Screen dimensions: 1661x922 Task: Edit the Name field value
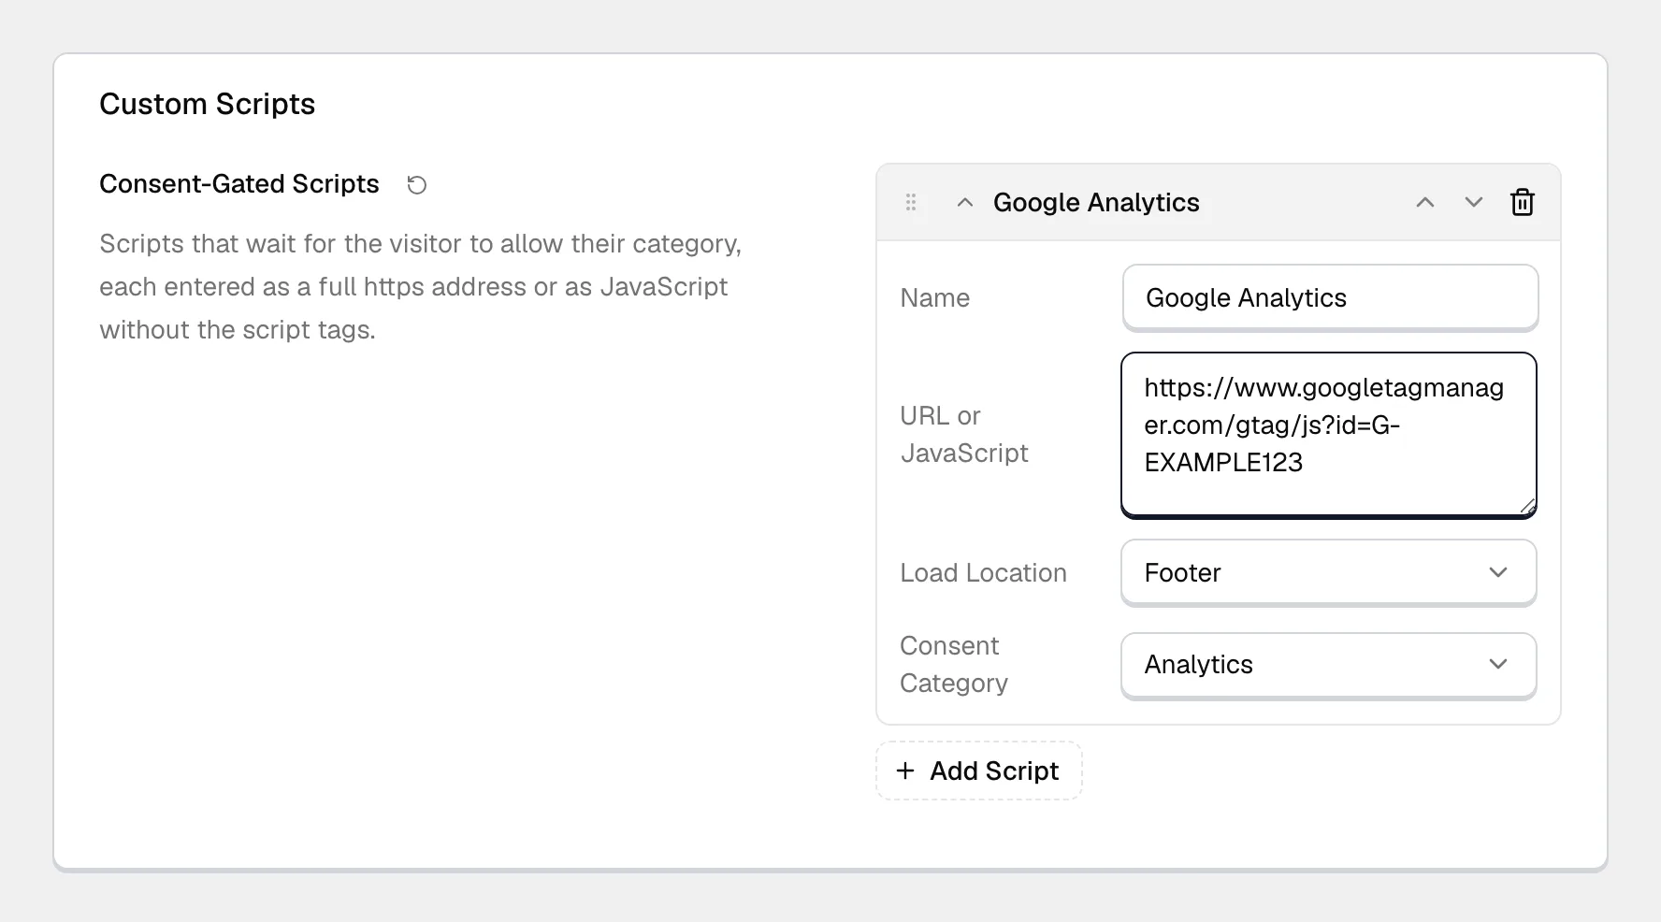[x=1330, y=297]
